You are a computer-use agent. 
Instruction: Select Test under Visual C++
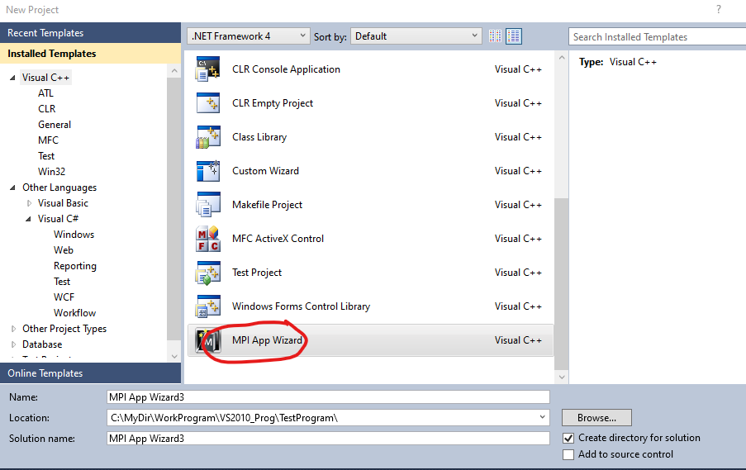click(46, 156)
